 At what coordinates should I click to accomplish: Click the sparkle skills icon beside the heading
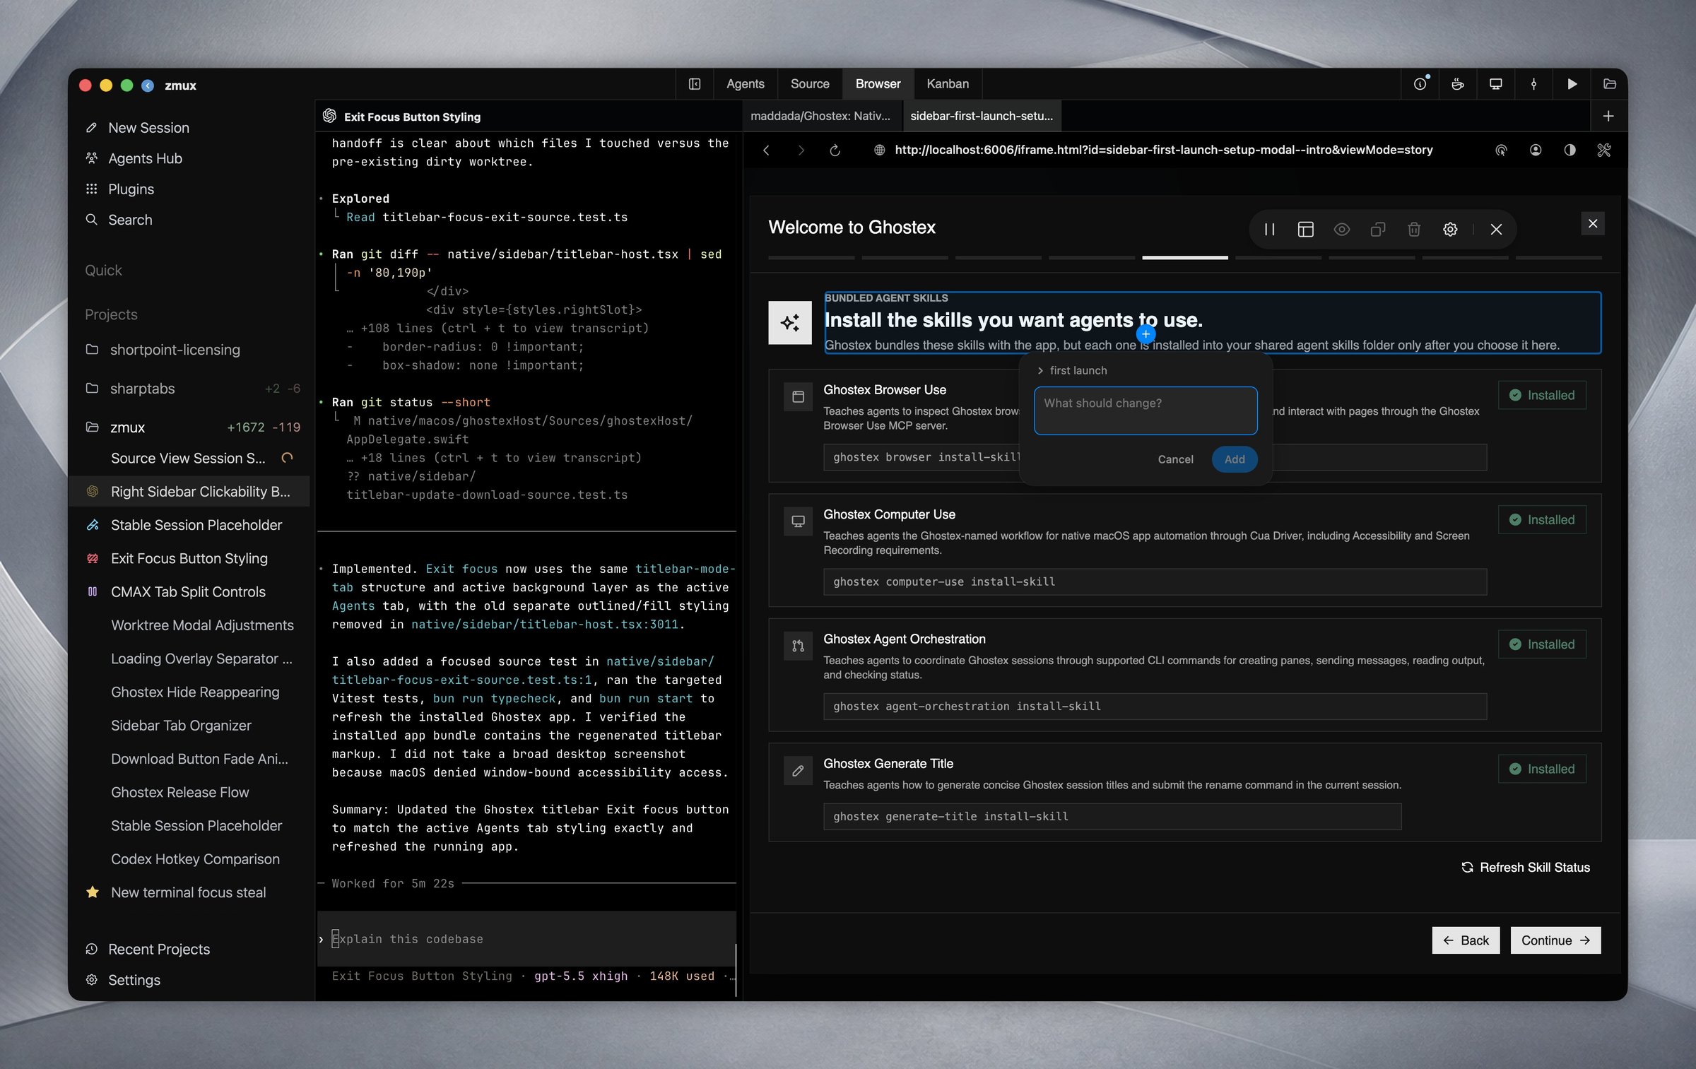790,323
